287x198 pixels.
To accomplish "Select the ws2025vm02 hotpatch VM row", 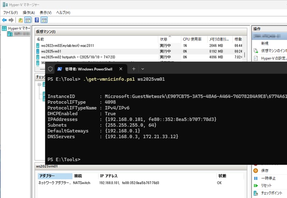I will 139,57.
